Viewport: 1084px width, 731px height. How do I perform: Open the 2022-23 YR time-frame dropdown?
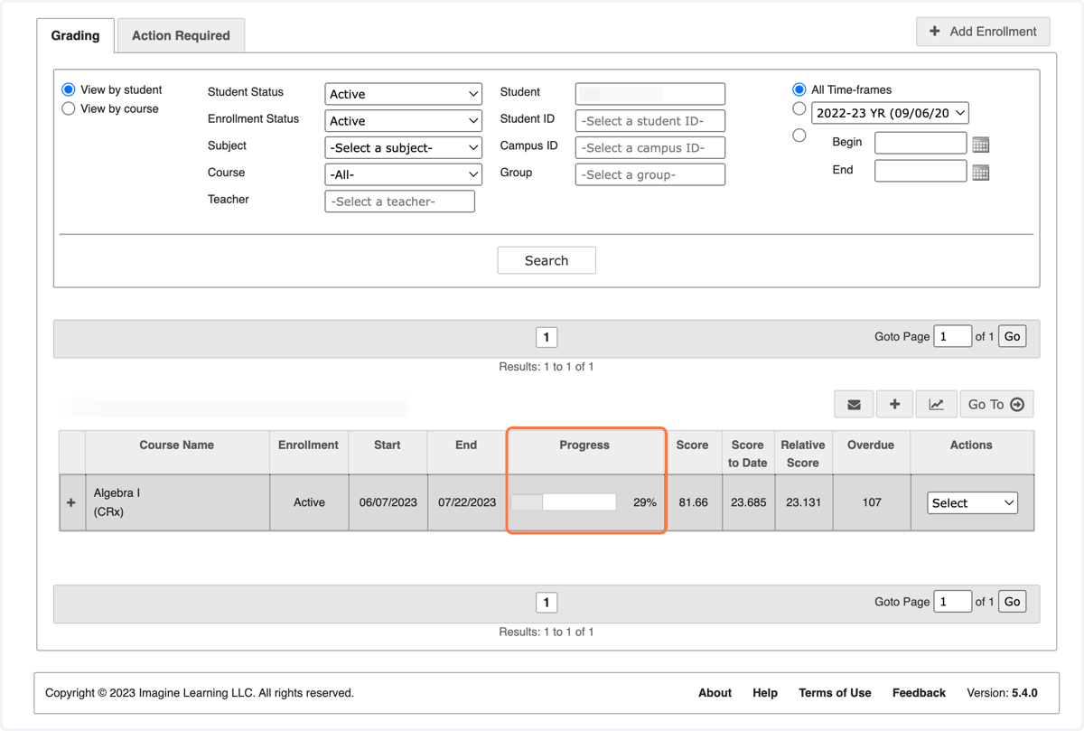point(890,114)
